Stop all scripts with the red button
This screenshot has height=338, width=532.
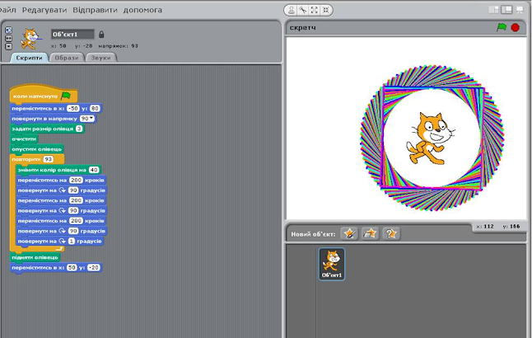[x=515, y=27]
